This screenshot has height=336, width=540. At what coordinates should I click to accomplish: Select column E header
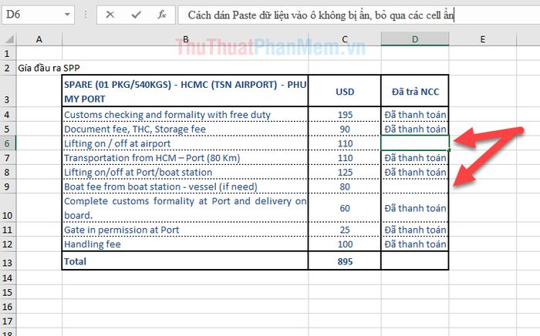(482, 39)
